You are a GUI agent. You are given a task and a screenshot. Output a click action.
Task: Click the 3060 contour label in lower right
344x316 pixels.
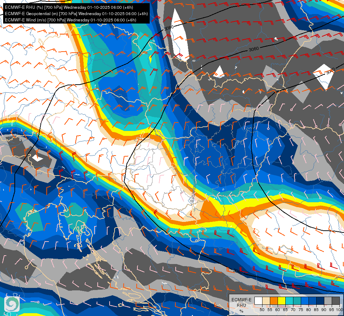click(x=238, y=271)
